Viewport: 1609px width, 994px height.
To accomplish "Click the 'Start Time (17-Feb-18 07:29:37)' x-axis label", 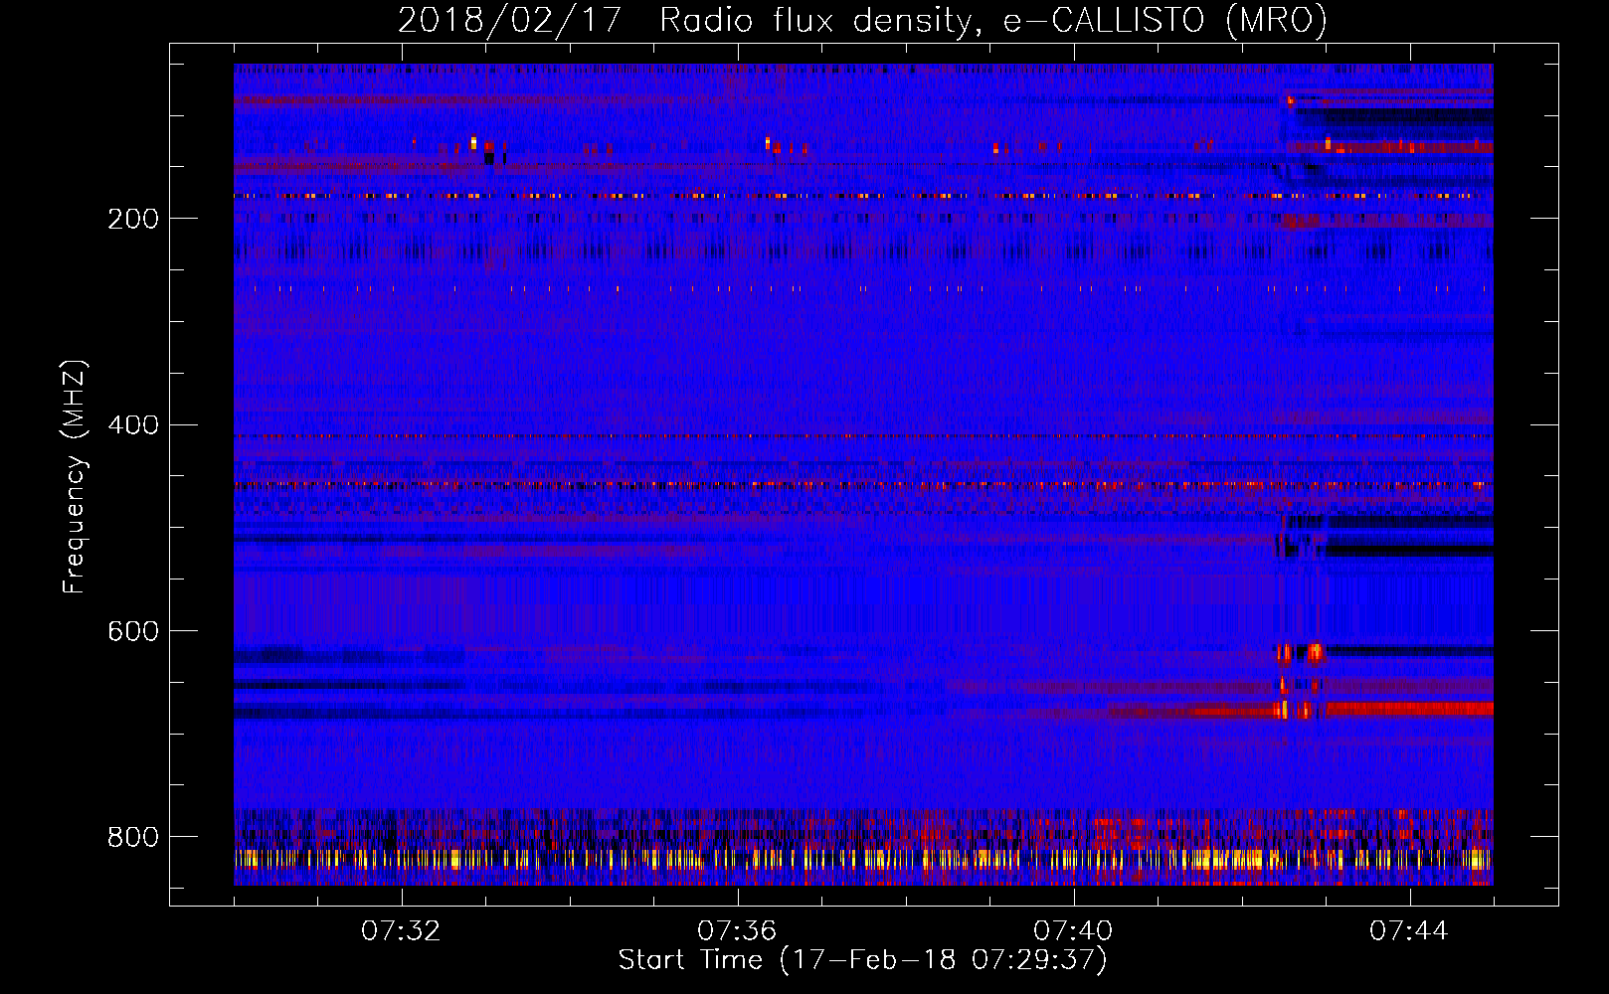I will pos(862,960).
